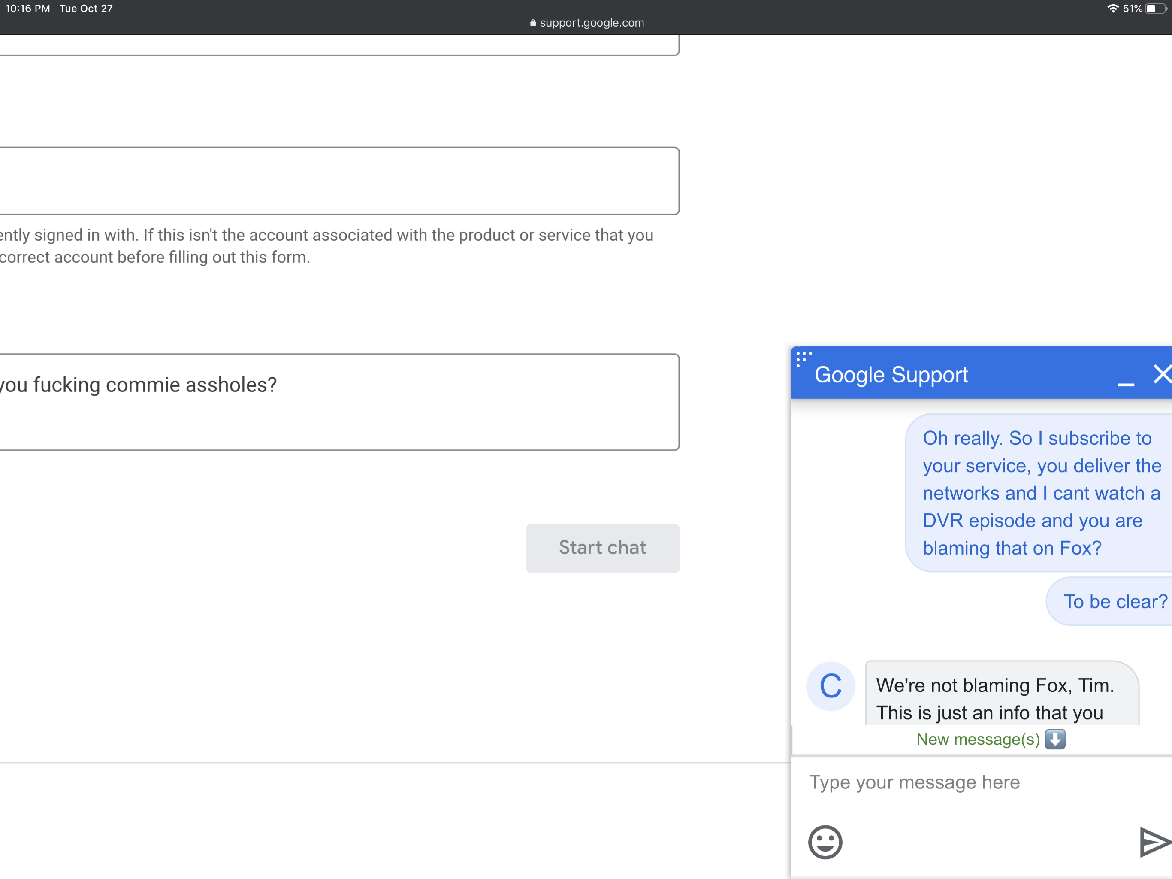1172x879 pixels.
Task: Click the lock icon beside the URL
Action: (533, 23)
